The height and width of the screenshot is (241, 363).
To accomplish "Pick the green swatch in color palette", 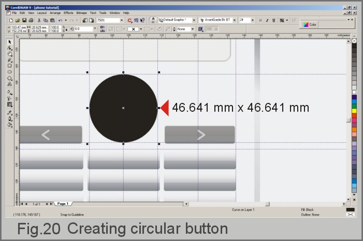I will (x=354, y=106).
